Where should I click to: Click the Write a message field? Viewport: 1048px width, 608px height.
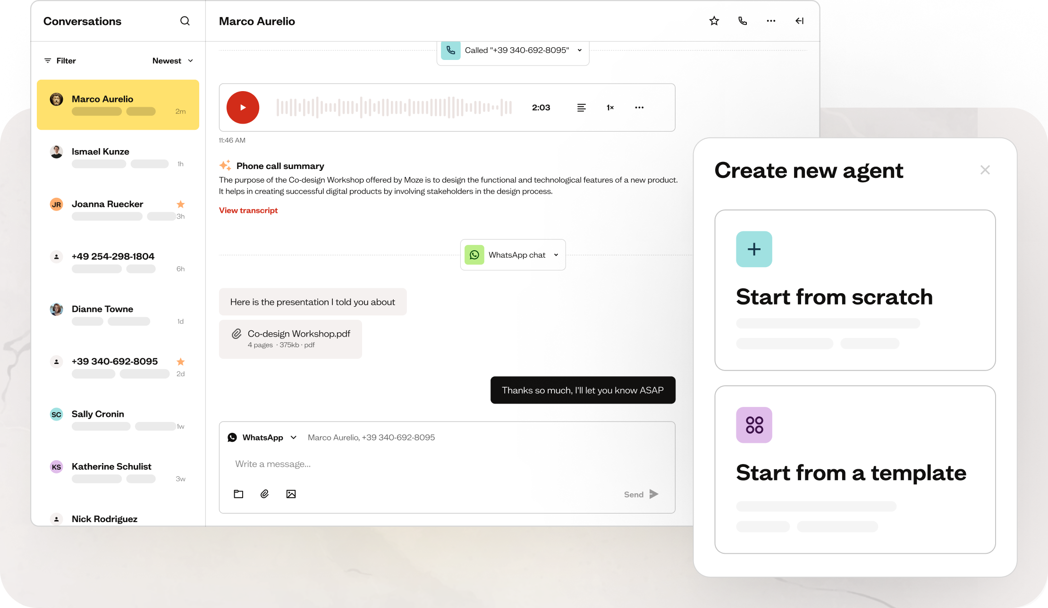(x=425, y=464)
